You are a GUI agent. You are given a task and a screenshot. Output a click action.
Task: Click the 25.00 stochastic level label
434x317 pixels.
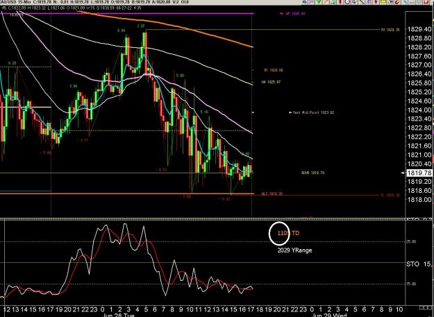pos(411,241)
